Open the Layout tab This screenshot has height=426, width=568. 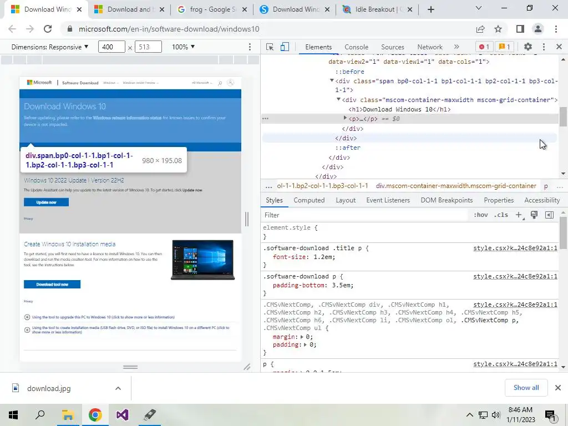pos(346,200)
